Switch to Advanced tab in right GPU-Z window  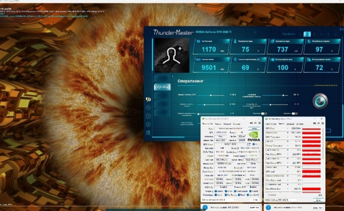(290, 124)
